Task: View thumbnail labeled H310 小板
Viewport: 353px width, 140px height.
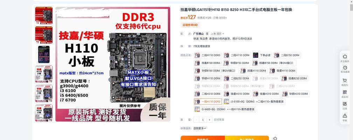Action: tap(44, 113)
